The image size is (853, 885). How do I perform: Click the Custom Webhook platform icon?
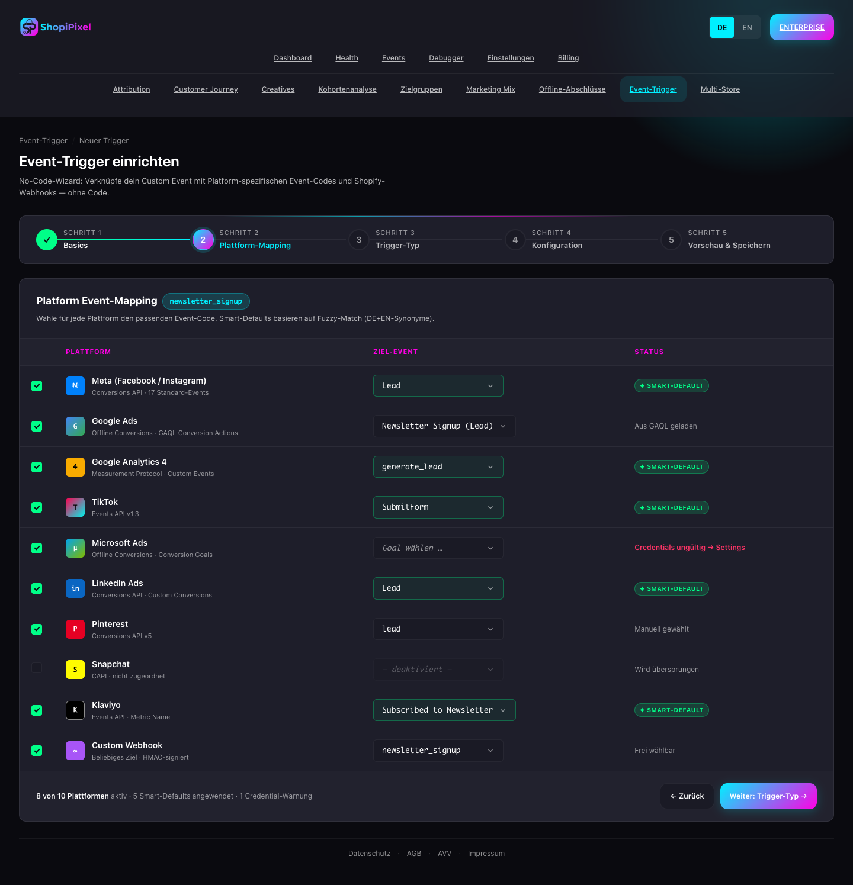tap(75, 751)
